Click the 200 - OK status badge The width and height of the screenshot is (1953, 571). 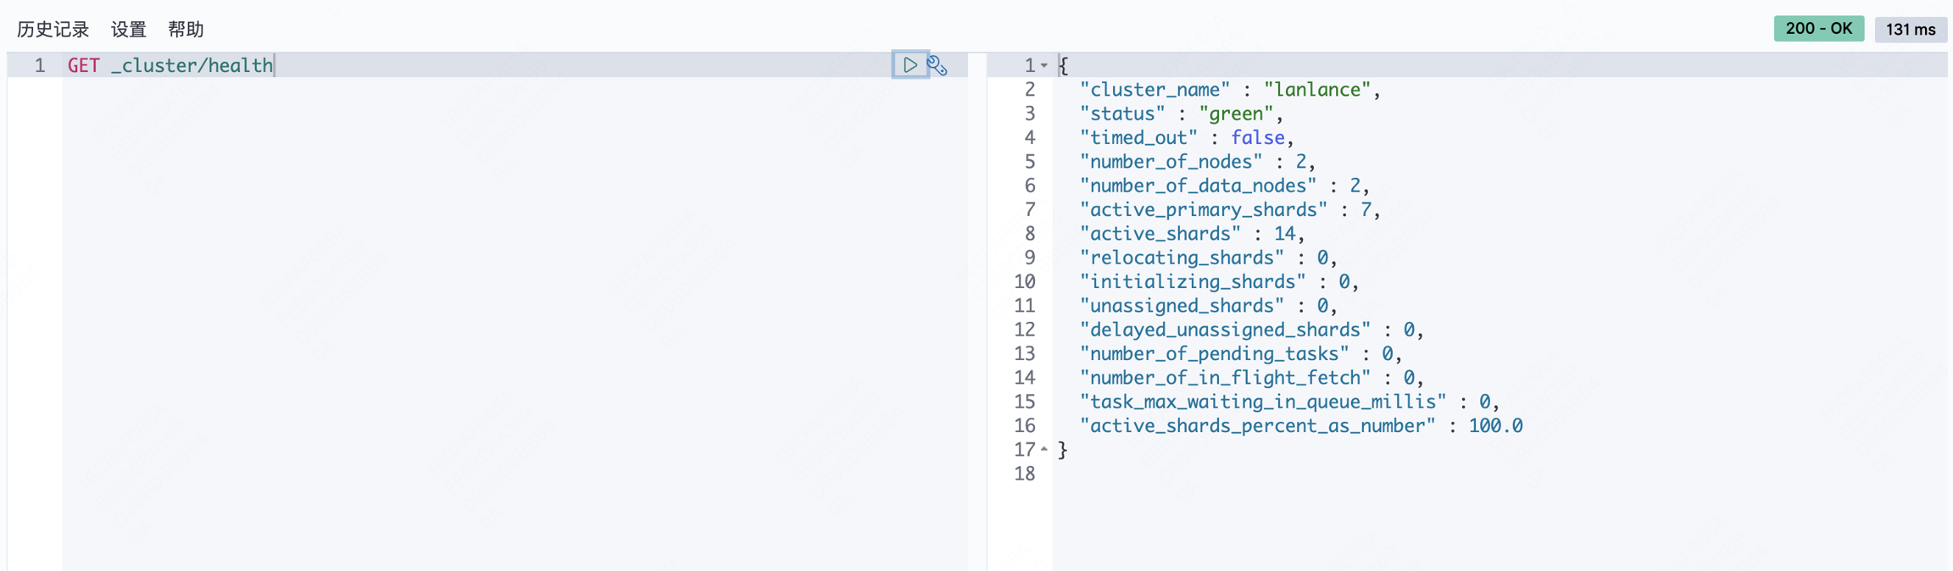[1818, 29]
